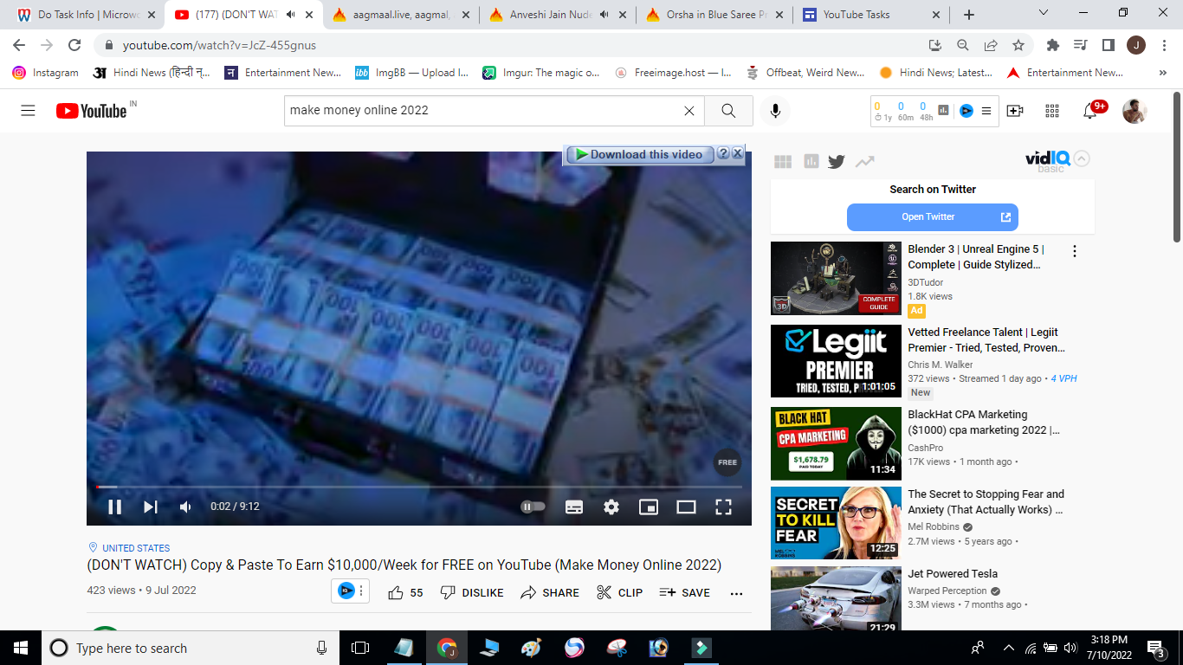Open YouTube apps grid
The height and width of the screenshot is (665, 1183).
point(1052,111)
